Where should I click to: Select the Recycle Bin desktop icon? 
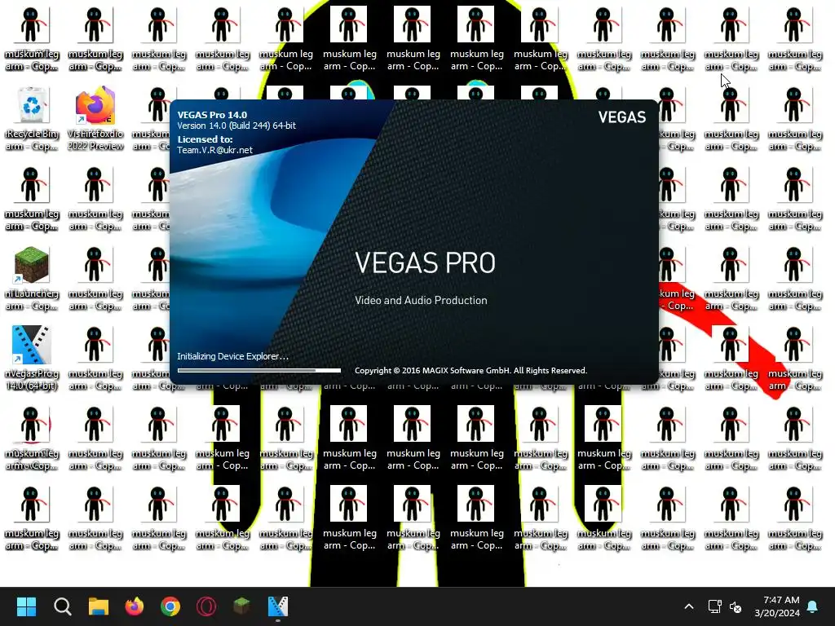32,119
